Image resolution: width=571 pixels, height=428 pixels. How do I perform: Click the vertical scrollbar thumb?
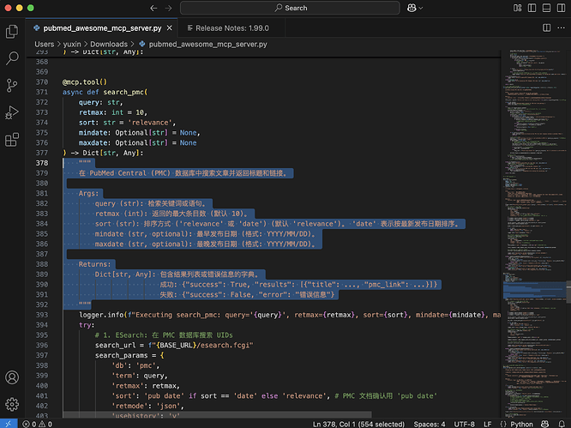(568, 292)
